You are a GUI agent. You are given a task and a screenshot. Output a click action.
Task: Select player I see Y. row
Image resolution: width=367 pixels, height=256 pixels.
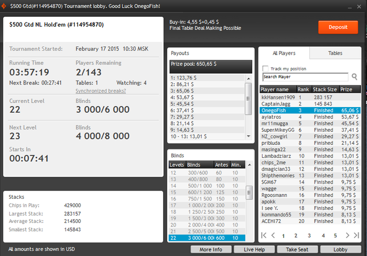pos(310,208)
